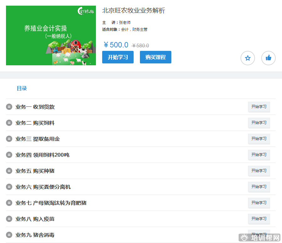282x243 pixels.
Task: Open lesson title 业务五 购买种猪
Action: 35,171
